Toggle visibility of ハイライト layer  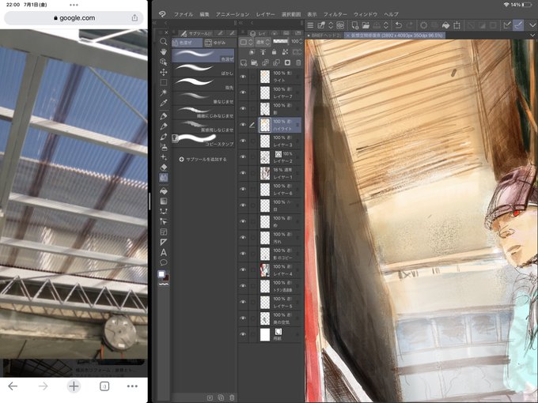tap(243, 125)
